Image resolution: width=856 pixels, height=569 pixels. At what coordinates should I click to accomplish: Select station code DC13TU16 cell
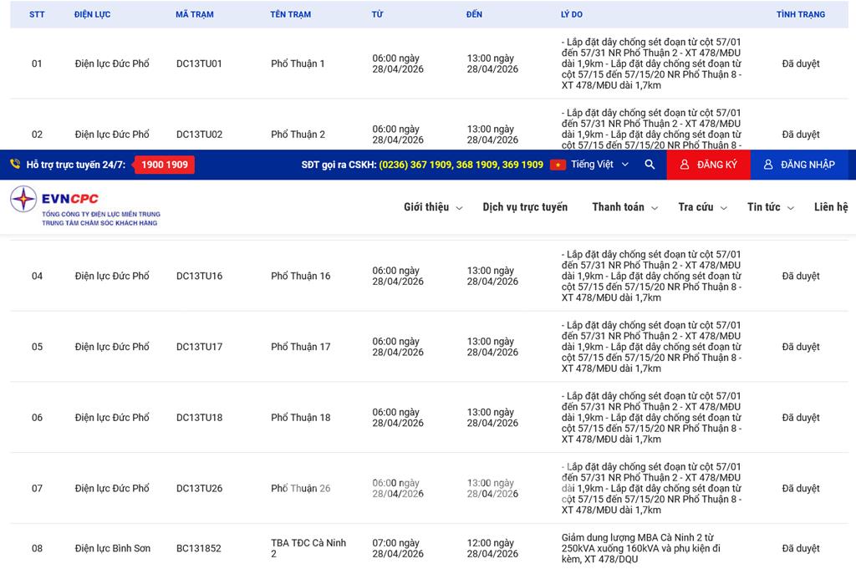pyautogui.click(x=199, y=276)
